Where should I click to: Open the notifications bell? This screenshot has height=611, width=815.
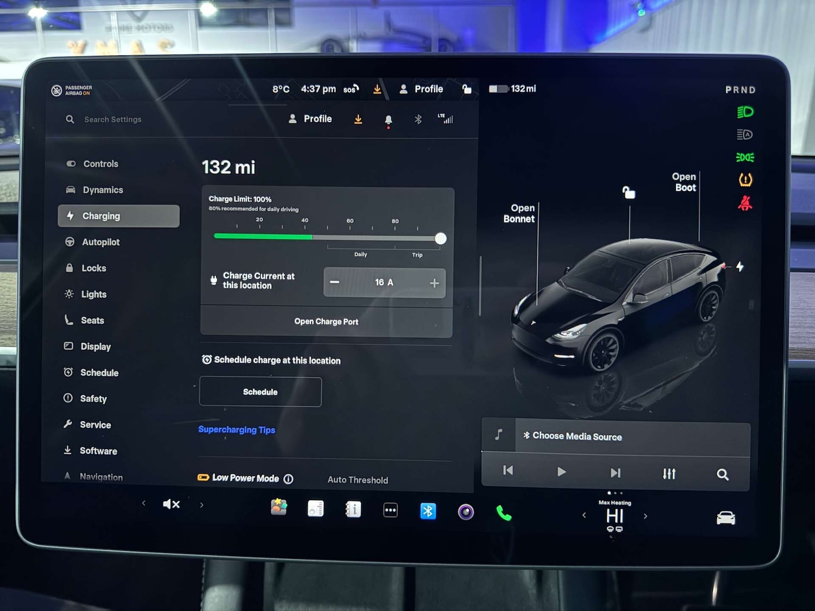(388, 119)
